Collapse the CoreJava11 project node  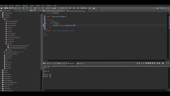(1, 17)
